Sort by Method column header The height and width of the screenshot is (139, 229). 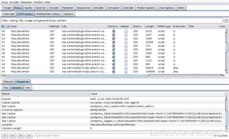pos(55,26)
